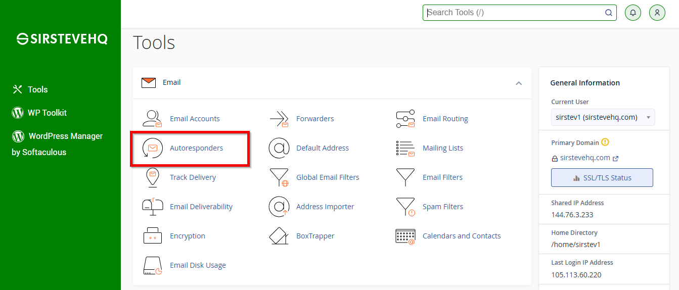Open the Email Accounts link

point(195,119)
